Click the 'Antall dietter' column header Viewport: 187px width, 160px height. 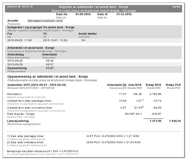(88, 34)
